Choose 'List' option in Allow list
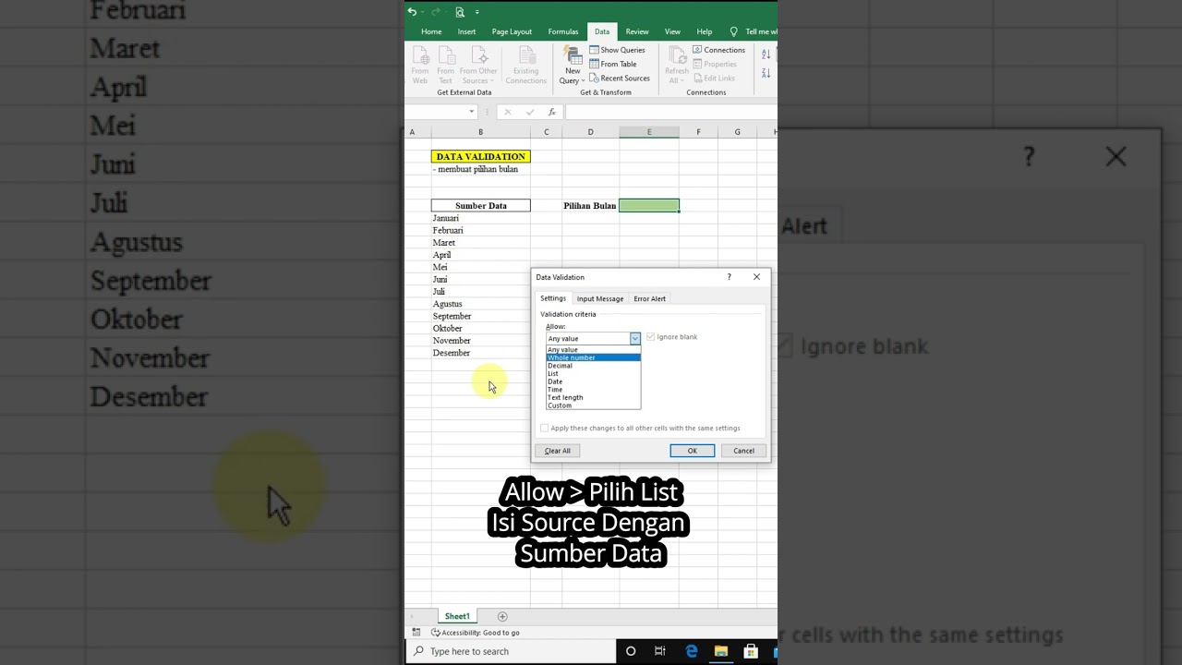The width and height of the screenshot is (1182, 665). pyautogui.click(x=593, y=373)
